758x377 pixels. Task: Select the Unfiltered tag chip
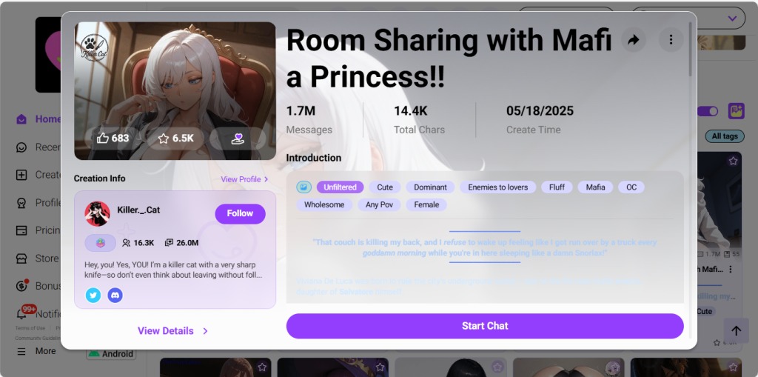[340, 187]
